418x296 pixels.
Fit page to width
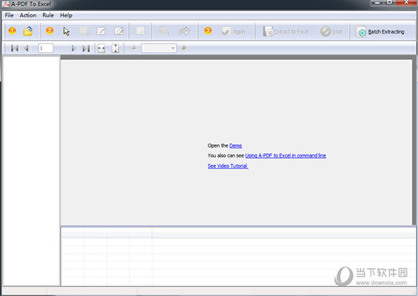(x=101, y=49)
